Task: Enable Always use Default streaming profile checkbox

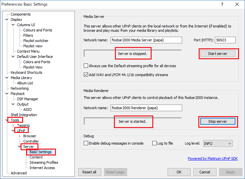Action: pos(86,66)
